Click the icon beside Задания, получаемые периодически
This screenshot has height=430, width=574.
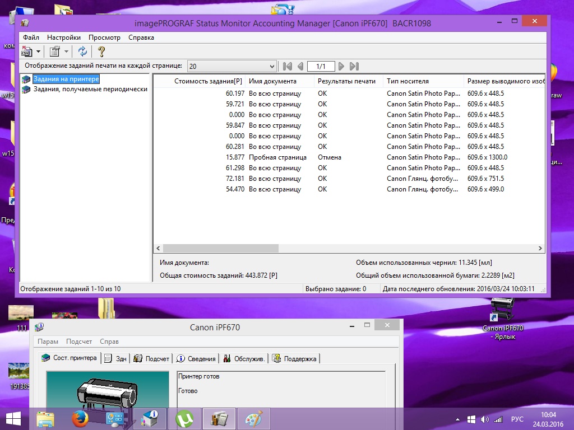click(26, 89)
